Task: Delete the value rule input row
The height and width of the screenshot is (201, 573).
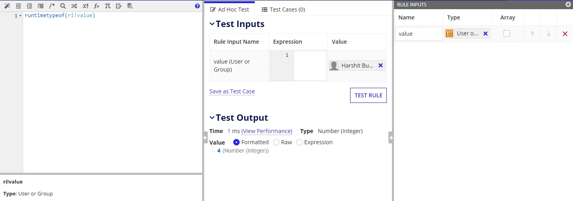Action: click(565, 34)
